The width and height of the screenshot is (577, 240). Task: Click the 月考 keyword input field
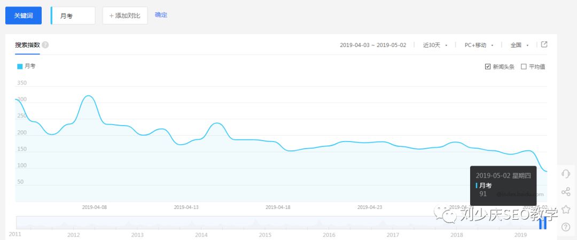click(x=74, y=16)
